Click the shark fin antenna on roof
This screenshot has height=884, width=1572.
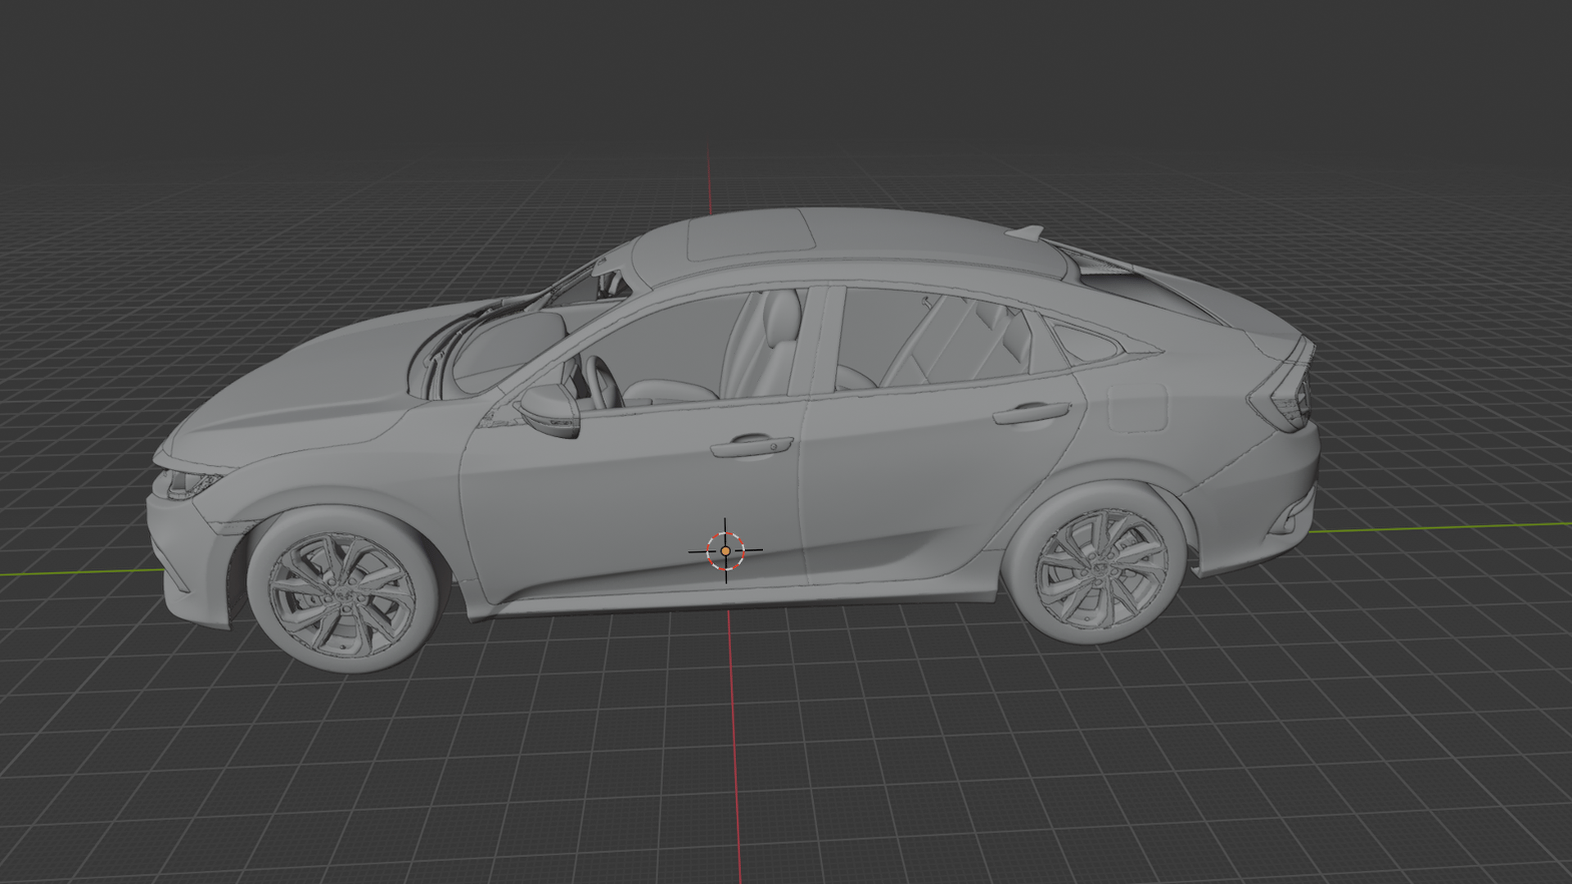(1025, 233)
